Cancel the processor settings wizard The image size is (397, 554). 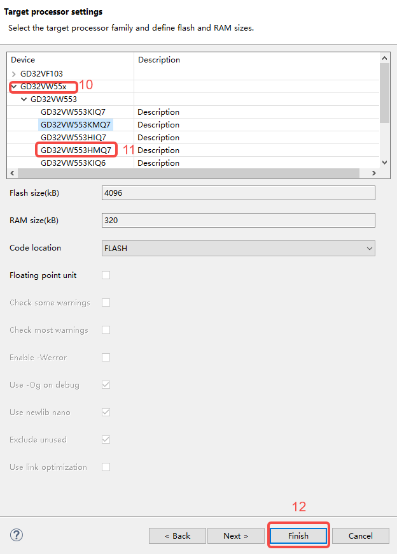[x=361, y=536]
